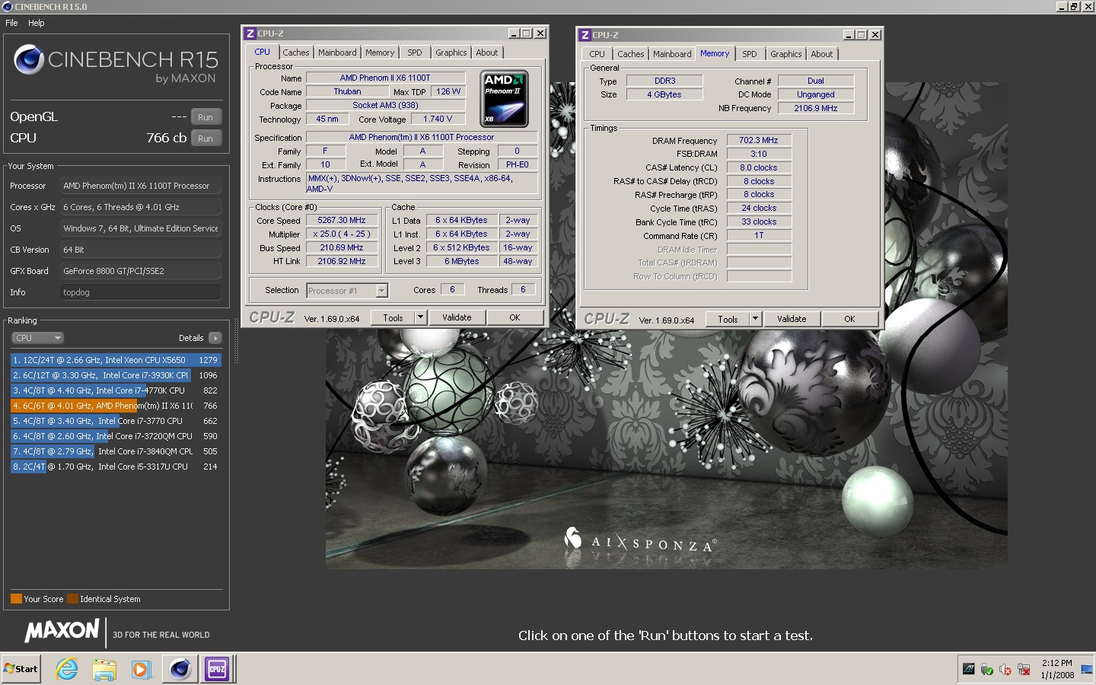Screen dimensions: 1096x685
Task: Open the CPU ranking dropdown
Action: tap(37, 338)
